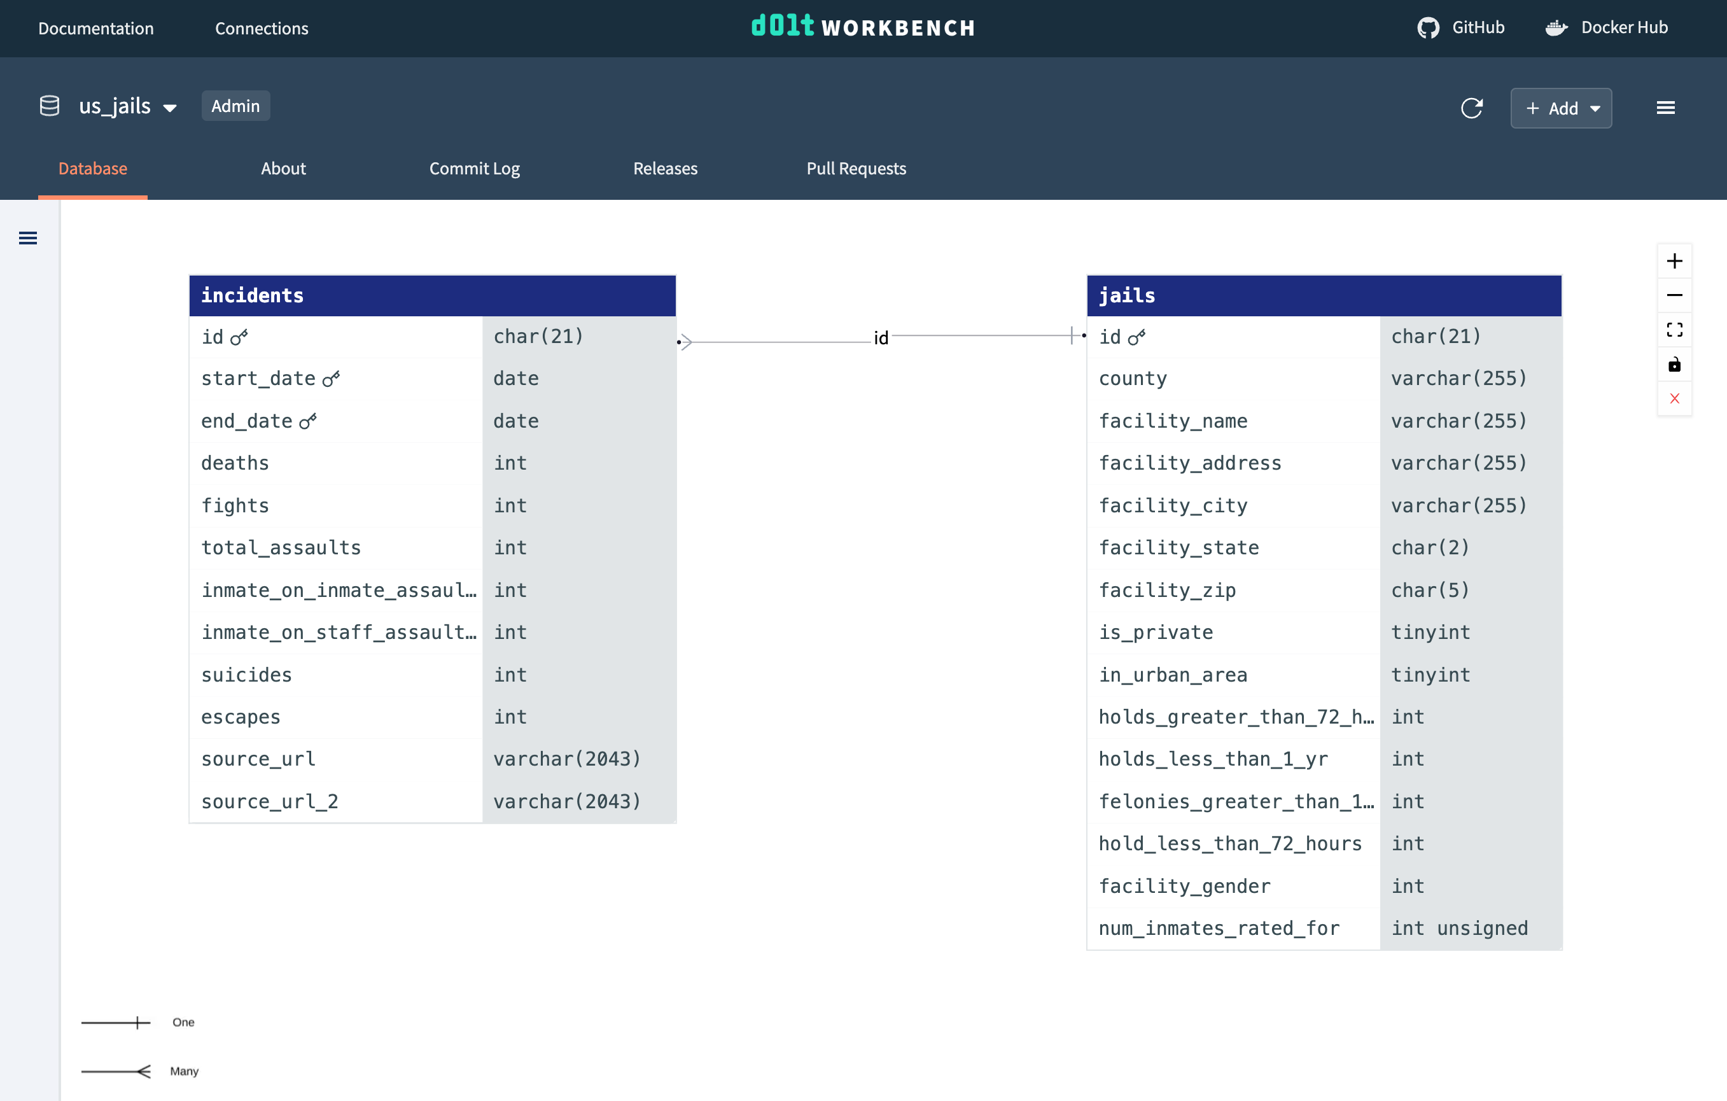Screen dimensions: 1727x1101
Task: Select the facility_city column
Action: tap(1324, 506)
